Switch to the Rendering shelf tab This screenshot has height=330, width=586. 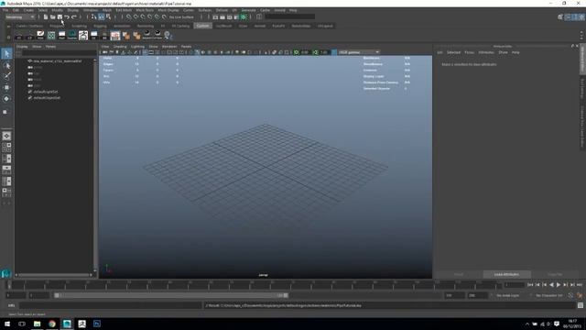pyautogui.click(x=146, y=27)
